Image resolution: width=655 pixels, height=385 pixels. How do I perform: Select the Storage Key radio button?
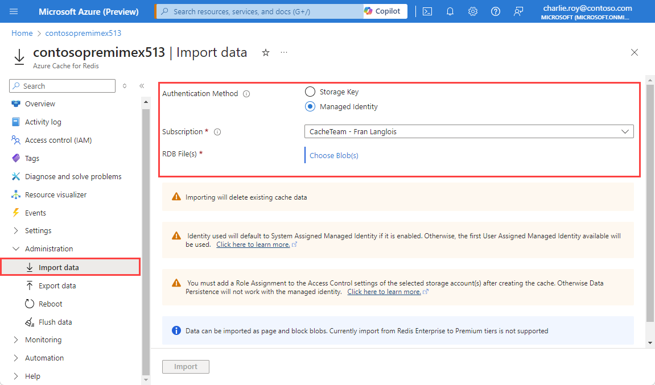(310, 92)
